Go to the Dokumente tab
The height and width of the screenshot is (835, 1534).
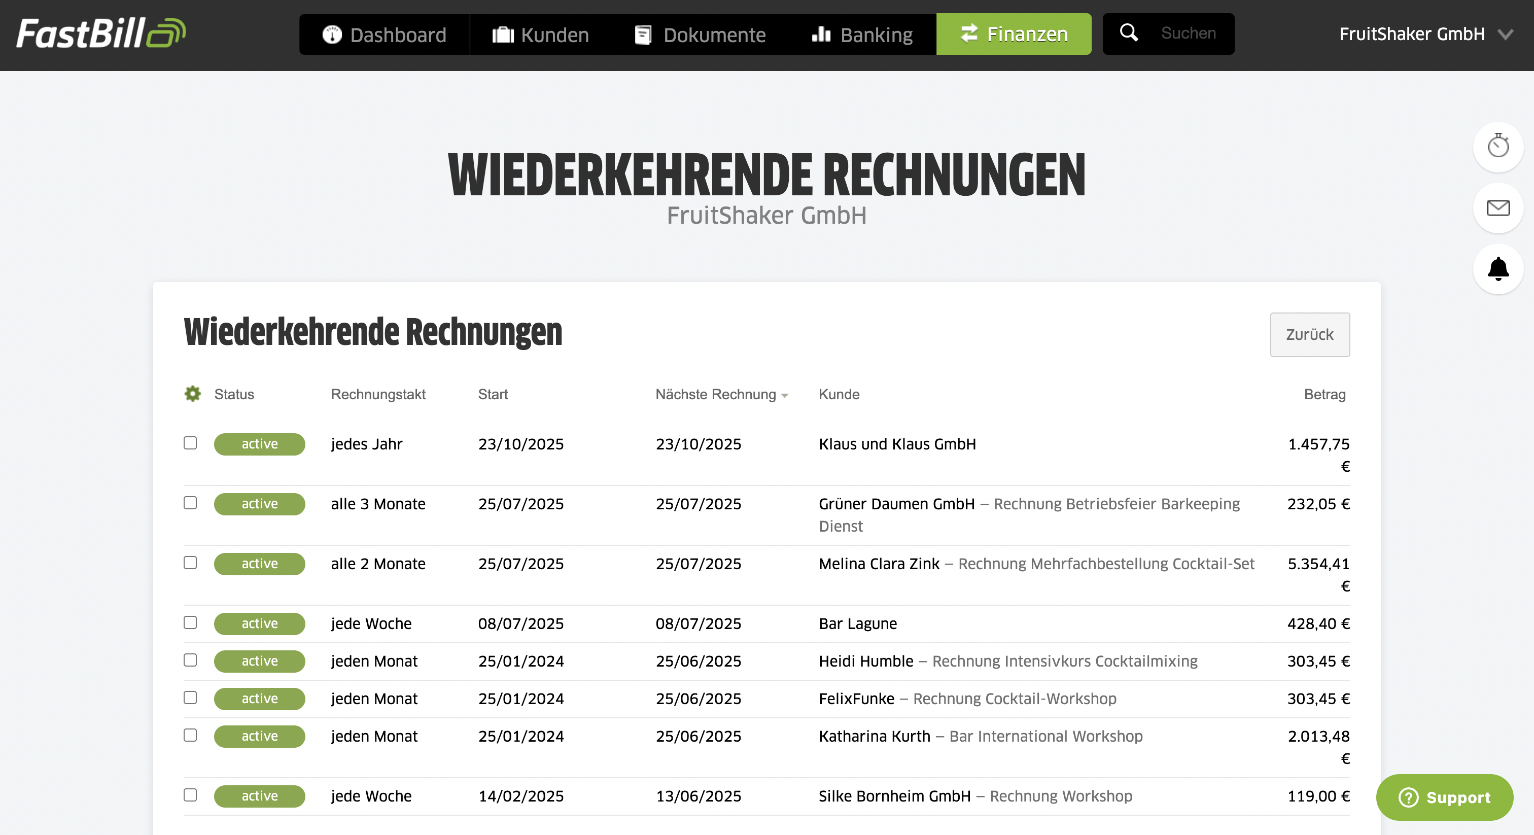pyautogui.click(x=701, y=34)
